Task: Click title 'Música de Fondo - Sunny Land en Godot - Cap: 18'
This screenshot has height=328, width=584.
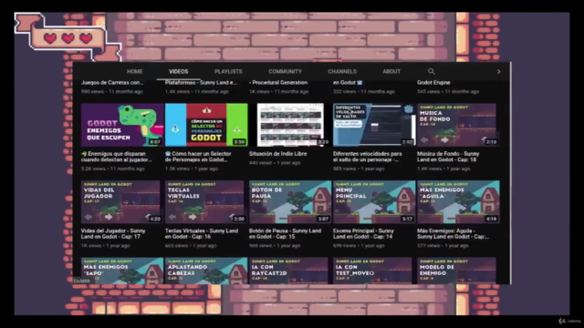Action: tap(448, 157)
